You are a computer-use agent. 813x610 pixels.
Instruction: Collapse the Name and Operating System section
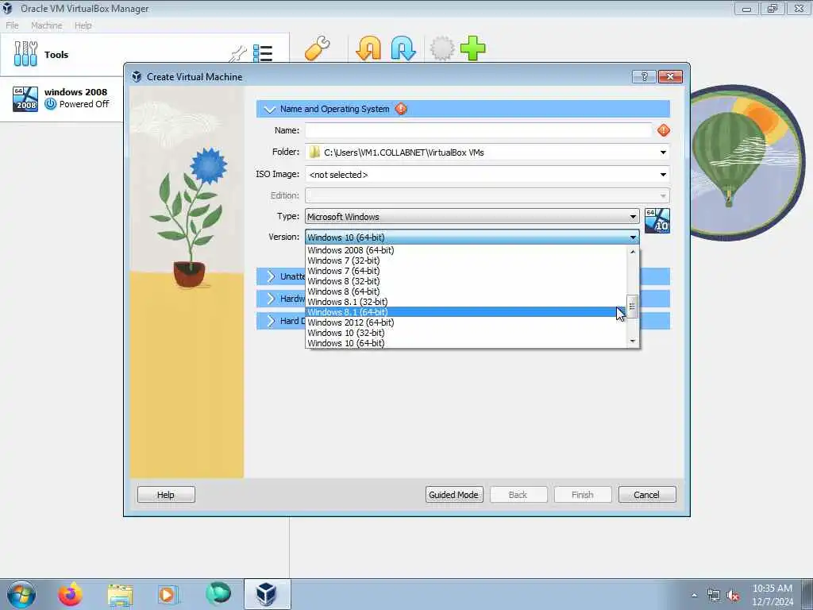(x=269, y=110)
